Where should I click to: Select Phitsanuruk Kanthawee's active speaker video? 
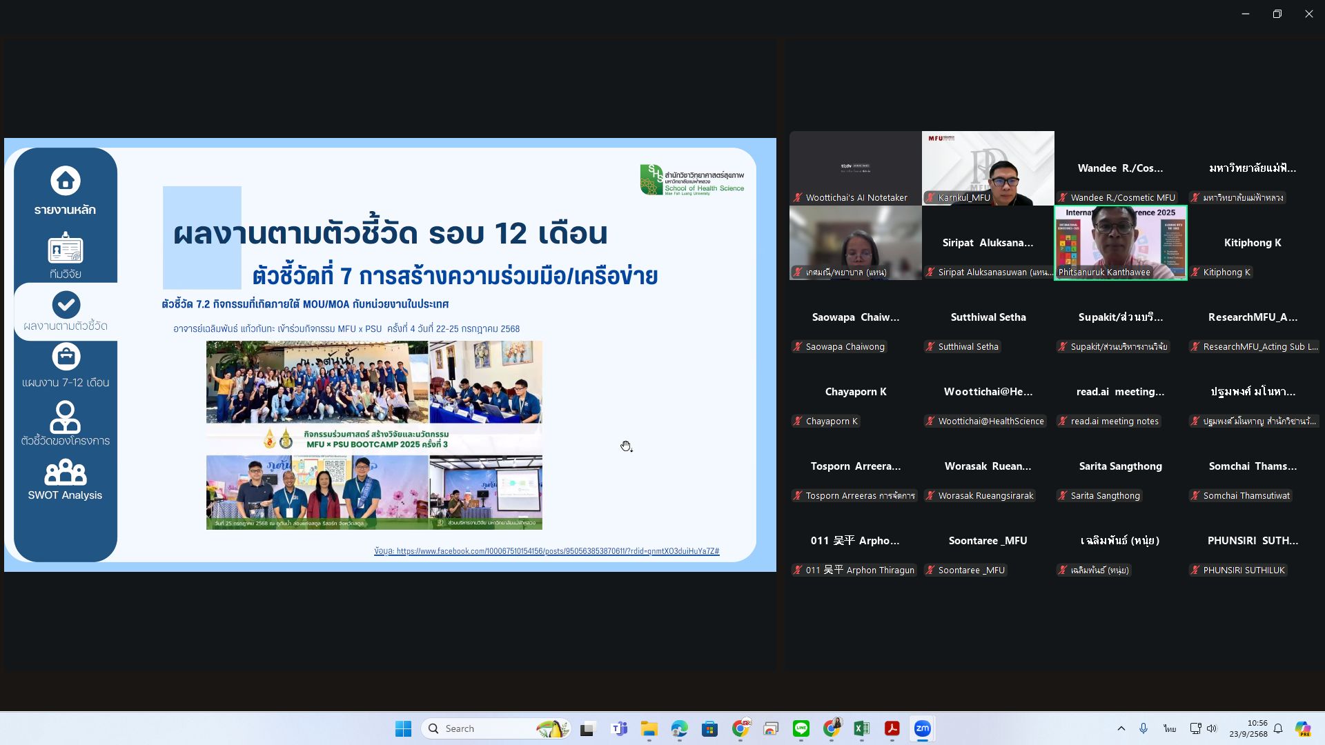coord(1120,242)
